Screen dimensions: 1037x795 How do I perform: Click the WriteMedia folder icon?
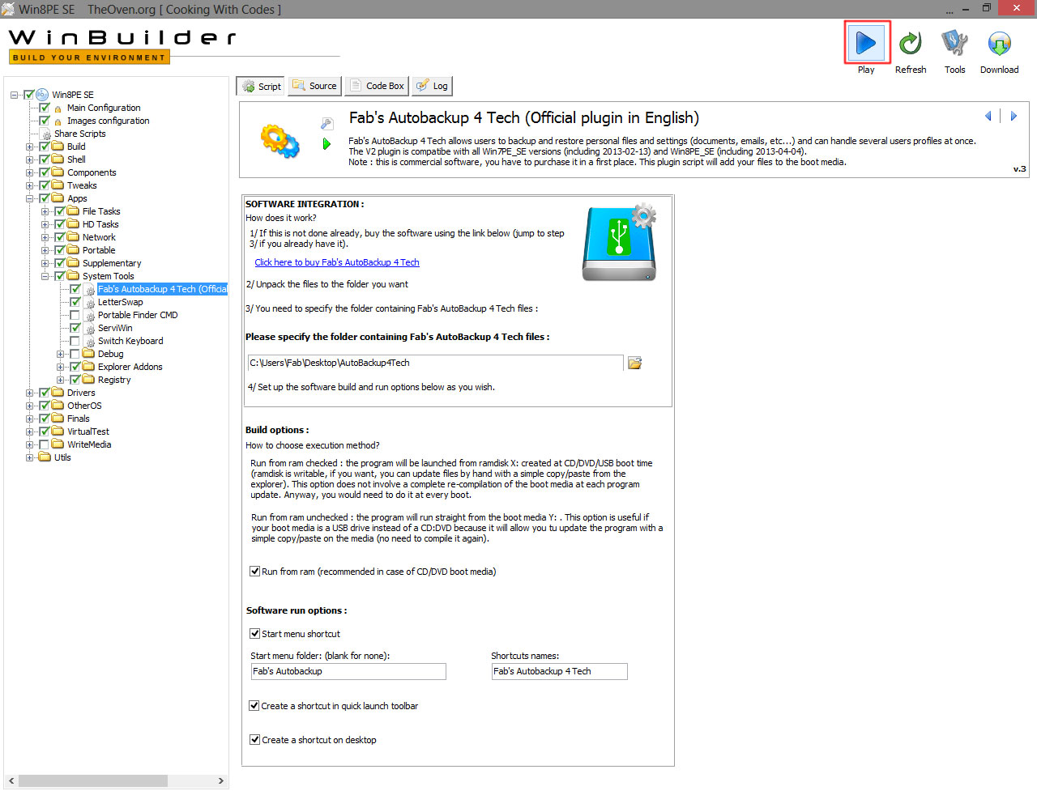(58, 444)
